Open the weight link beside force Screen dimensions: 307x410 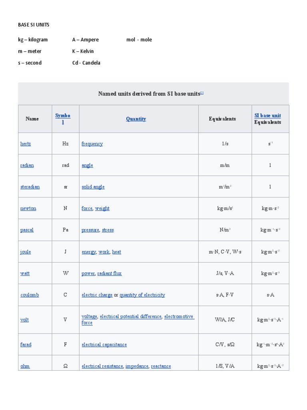coord(102,209)
